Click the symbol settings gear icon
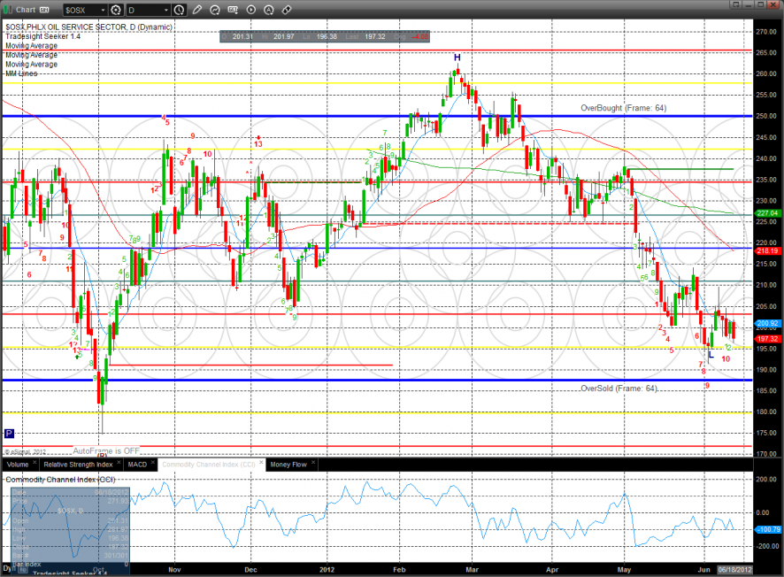Viewport: 784px width, 577px height. point(116,10)
